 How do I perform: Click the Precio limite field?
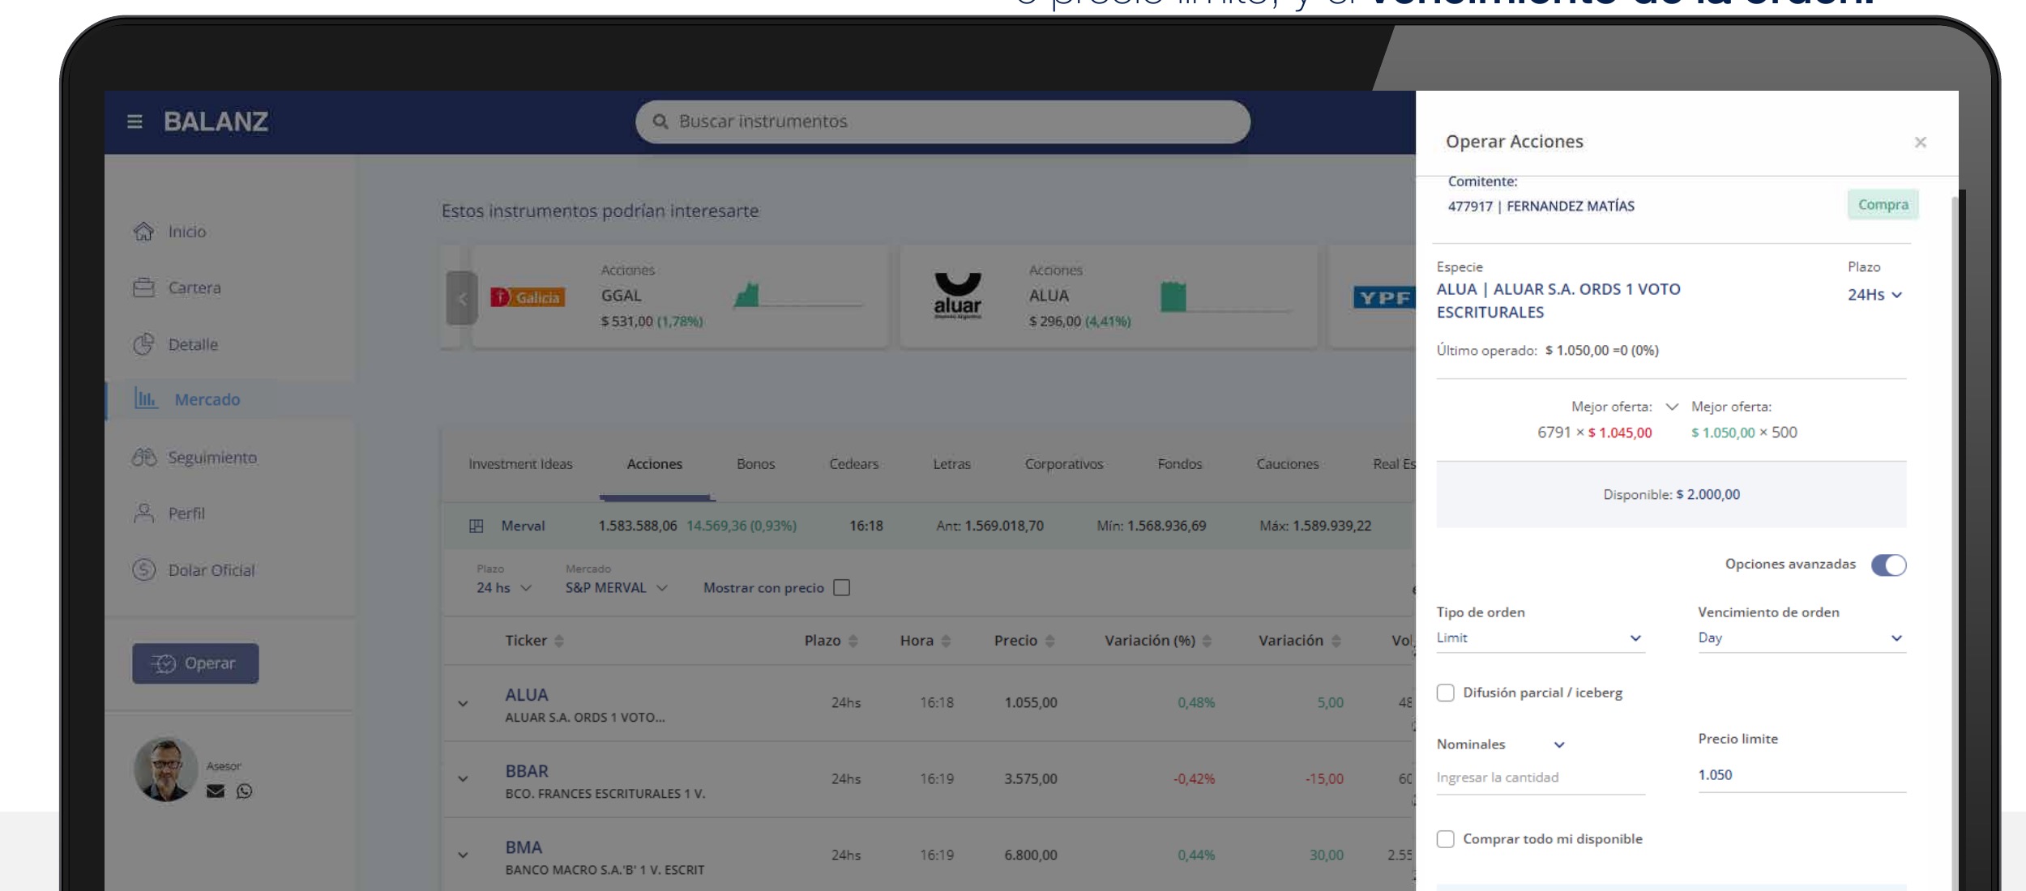coord(1802,775)
